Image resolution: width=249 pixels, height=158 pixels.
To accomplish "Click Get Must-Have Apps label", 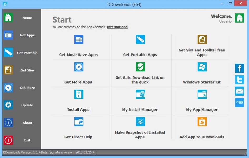I will (78, 55).
